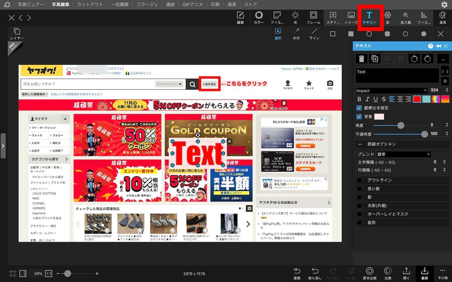The width and height of the screenshot is (452, 282).
Task: Click the Text content input field
Action: point(397,75)
